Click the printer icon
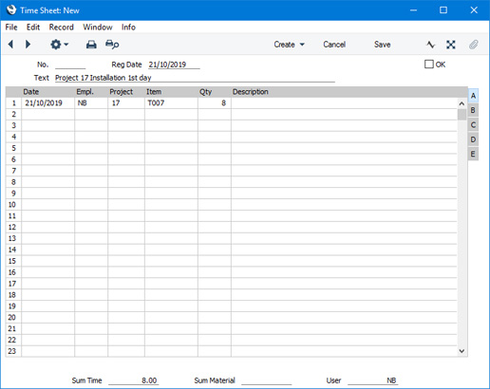This screenshot has width=490, height=389. 91,45
